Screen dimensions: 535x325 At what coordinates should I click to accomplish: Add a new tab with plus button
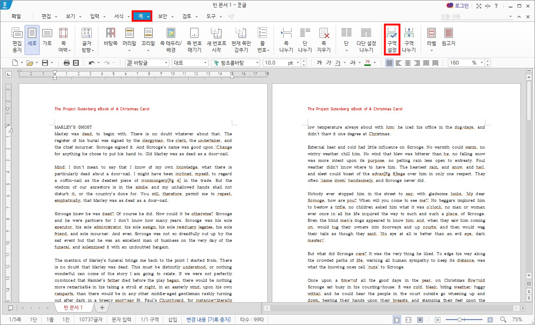[x=102, y=308]
